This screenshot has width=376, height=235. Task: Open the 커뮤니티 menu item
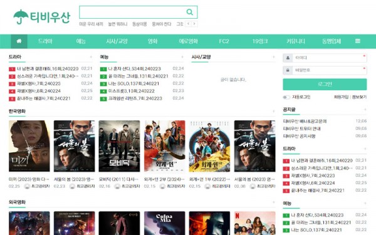[x=296, y=41]
